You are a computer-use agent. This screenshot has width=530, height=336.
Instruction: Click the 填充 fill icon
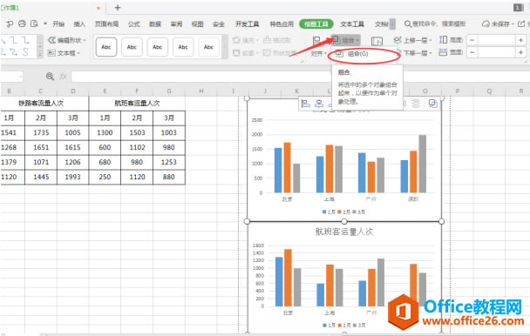(236, 40)
